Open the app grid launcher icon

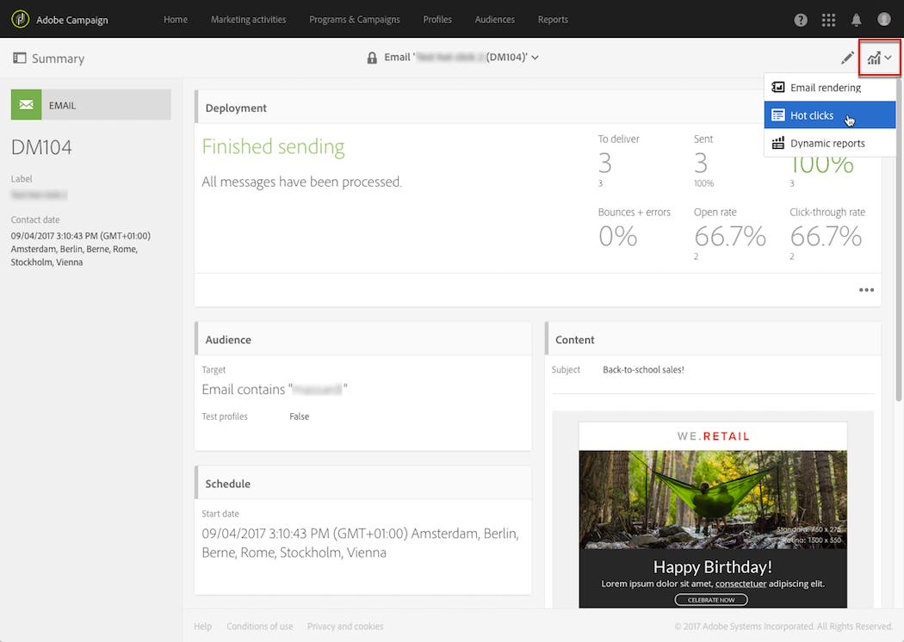[828, 19]
